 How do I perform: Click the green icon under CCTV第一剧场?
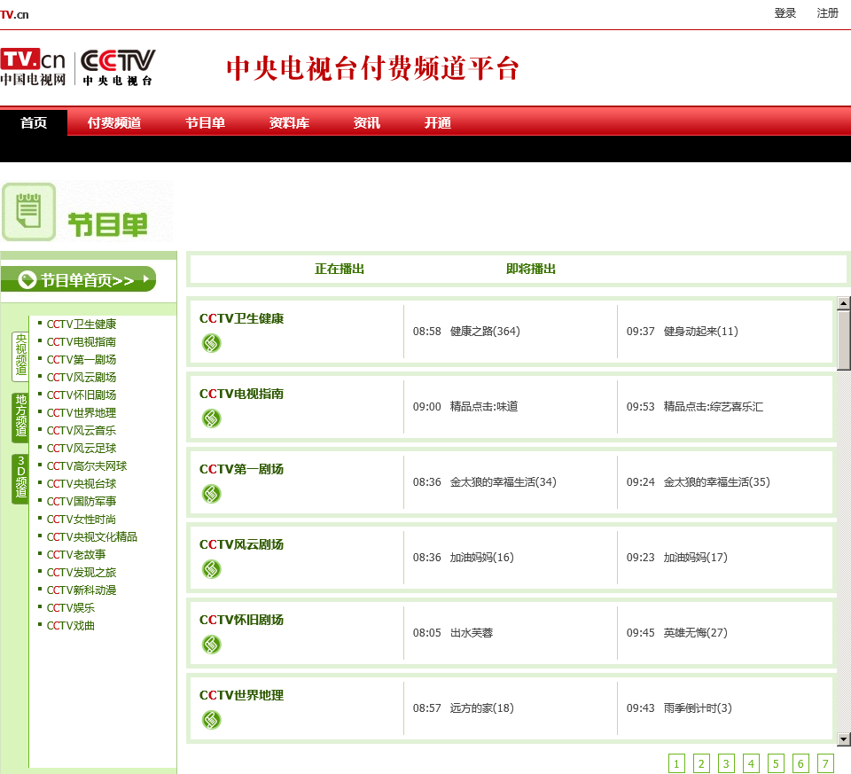211,494
